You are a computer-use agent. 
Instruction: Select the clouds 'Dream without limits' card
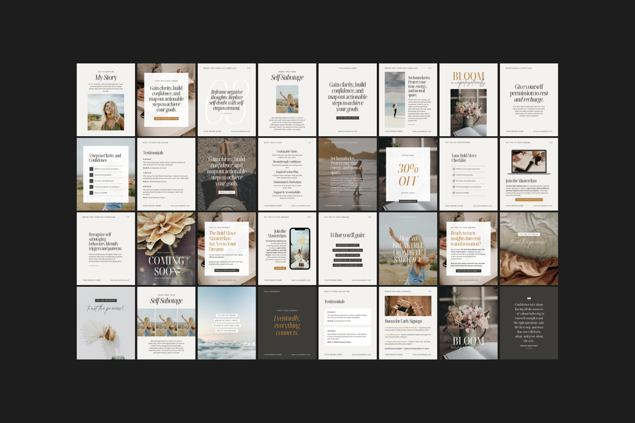click(x=226, y=324)
